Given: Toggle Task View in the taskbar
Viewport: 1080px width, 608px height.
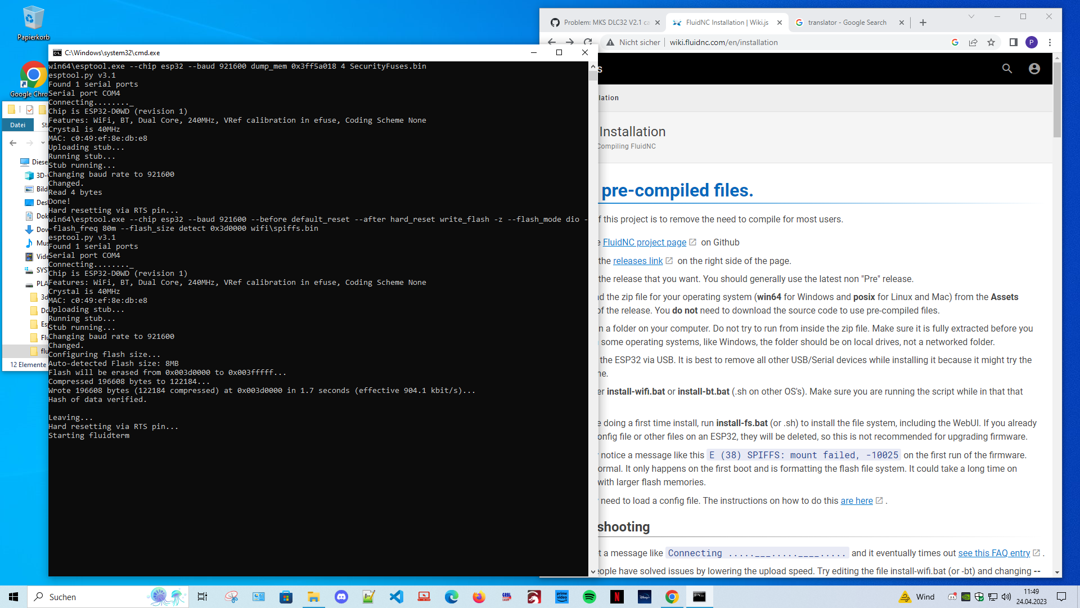Looking at the screenshot, I should (202, 596).
